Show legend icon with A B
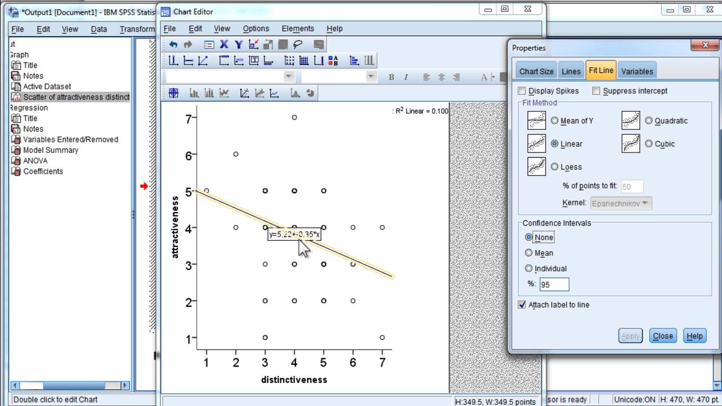Screen dimensions: 722x406 (x=333, y=60)
